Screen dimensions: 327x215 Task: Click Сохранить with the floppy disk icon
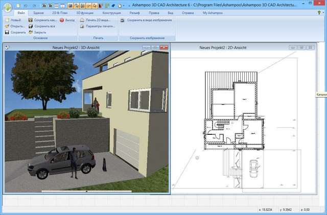point(15,32)
